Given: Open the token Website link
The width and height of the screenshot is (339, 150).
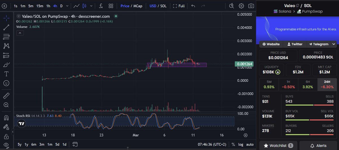Looking at the screenshot, I should click(271, 44).
